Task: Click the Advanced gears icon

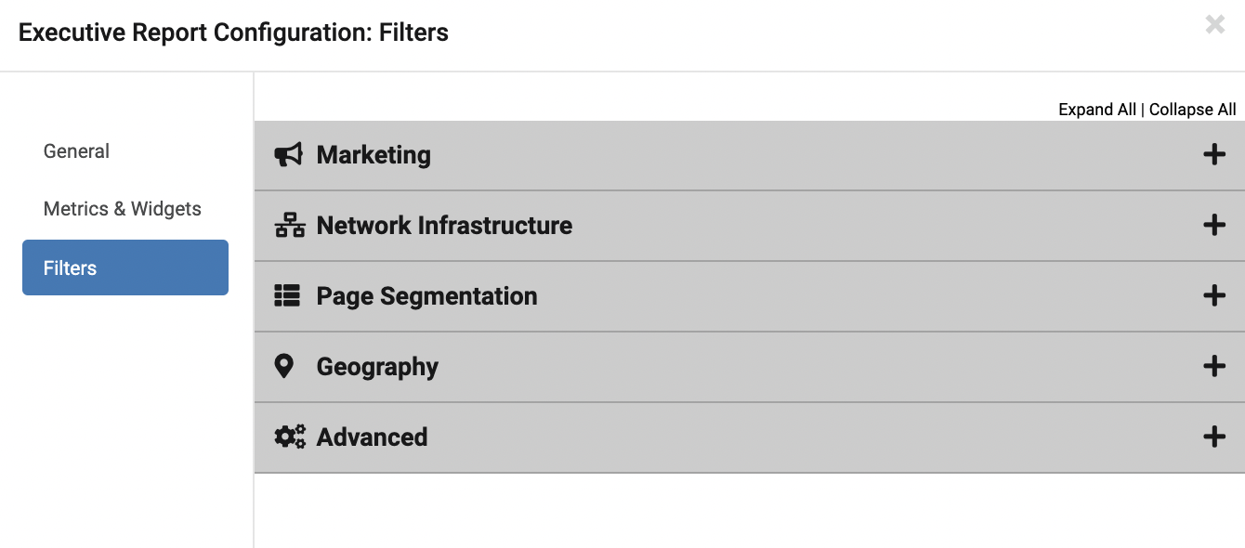Action: pyautogui.click(x=290, y=437)
